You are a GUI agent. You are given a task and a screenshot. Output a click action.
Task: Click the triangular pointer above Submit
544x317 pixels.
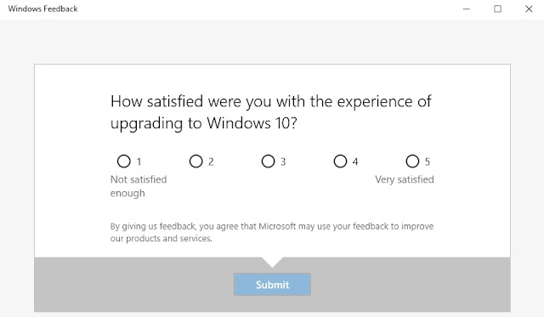pyautogui.click(x=272, y=263)
